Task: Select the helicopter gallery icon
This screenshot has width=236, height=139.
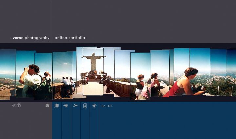Action: pyautogui.click(x=66, y=106)
